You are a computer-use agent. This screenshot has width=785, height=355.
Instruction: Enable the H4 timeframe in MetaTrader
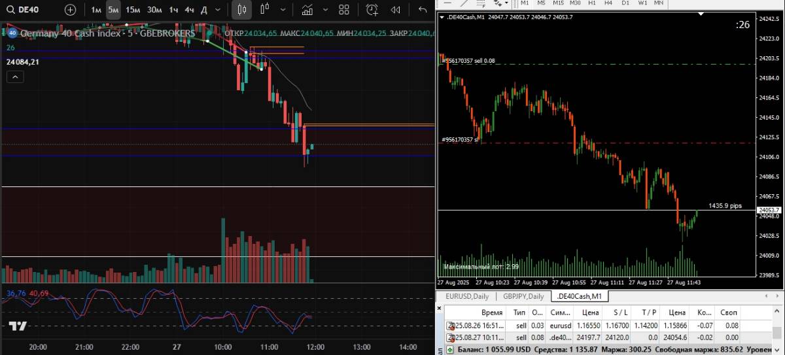pyautogui.click(x=608, y=3)
